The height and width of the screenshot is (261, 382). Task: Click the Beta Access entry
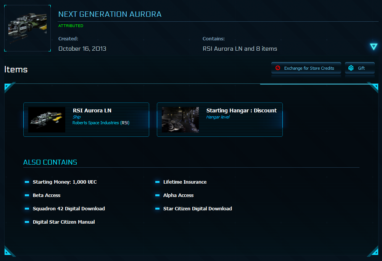pyautogui.click(x=47, y=195)
